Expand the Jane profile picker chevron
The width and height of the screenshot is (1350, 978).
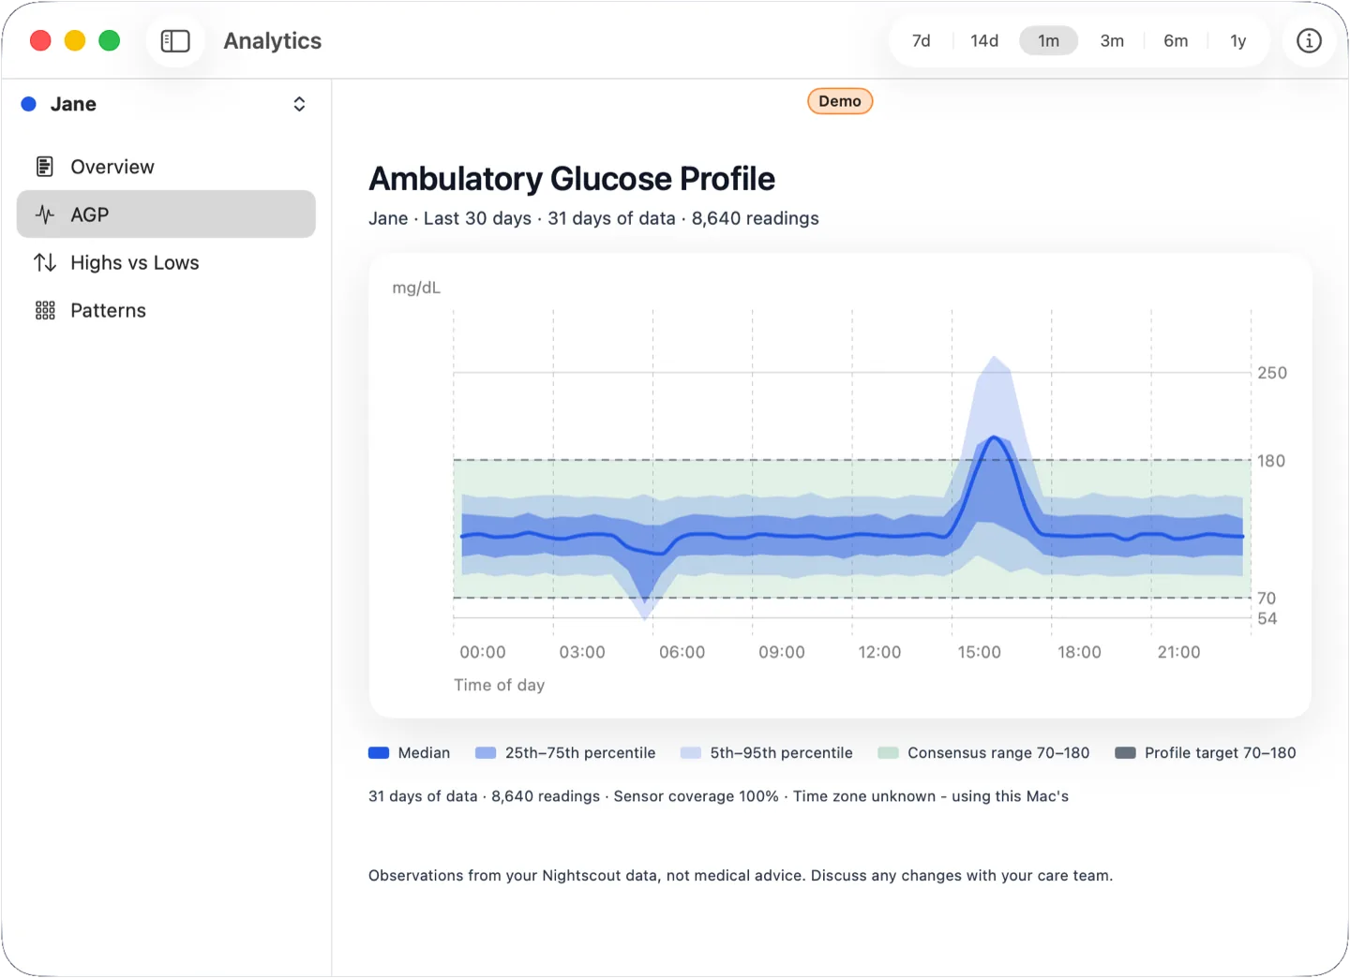pyautogui.click(x=299, y=104)
